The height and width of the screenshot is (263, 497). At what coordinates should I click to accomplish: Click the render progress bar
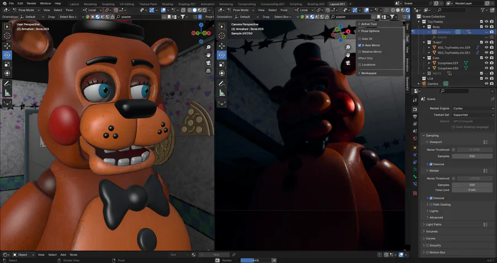(256, 260)
